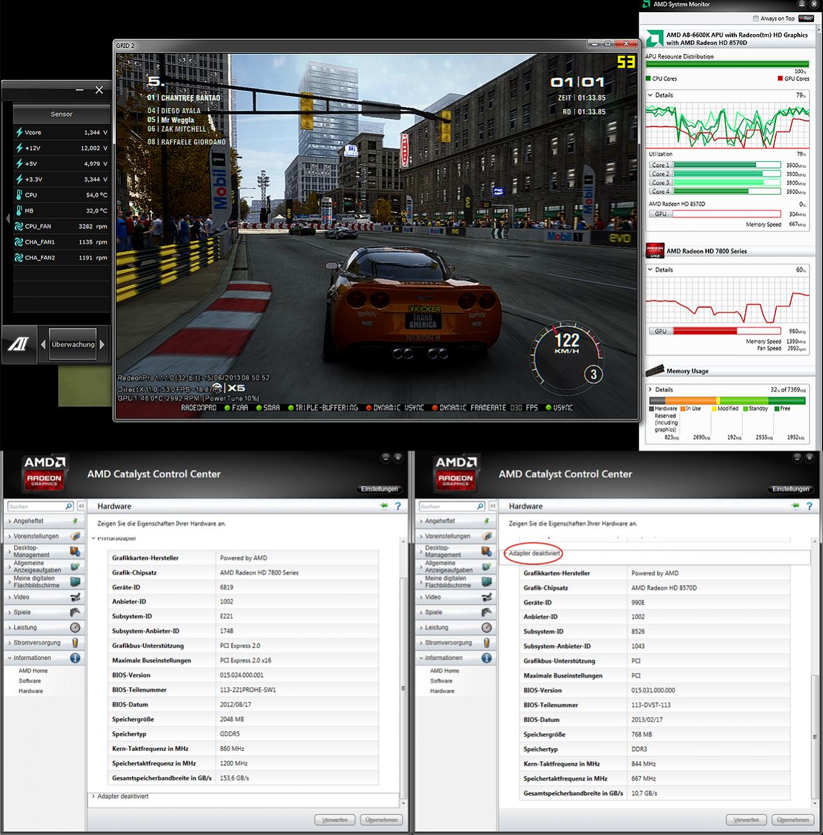Open AMD Home under Informationen, HD 8570D window

click(x=445, y=670)
